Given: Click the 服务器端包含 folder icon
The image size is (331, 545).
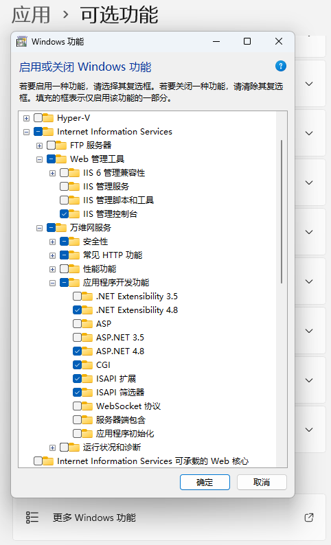Looking at the screenshot, I should tap(87, 419).
